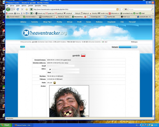Open the youtube bookmark
The image size is (159, 127).
click(x=10, y=13)
